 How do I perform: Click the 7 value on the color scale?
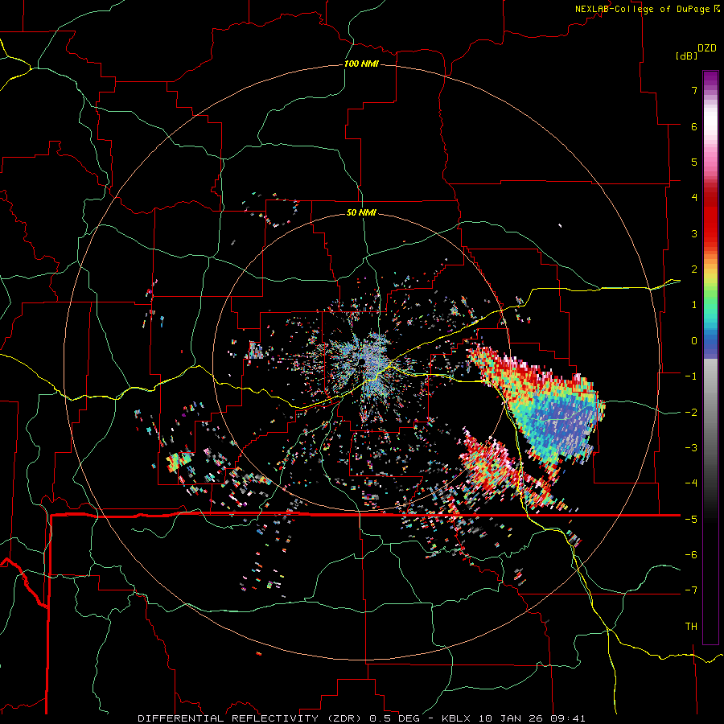[694, 90]
